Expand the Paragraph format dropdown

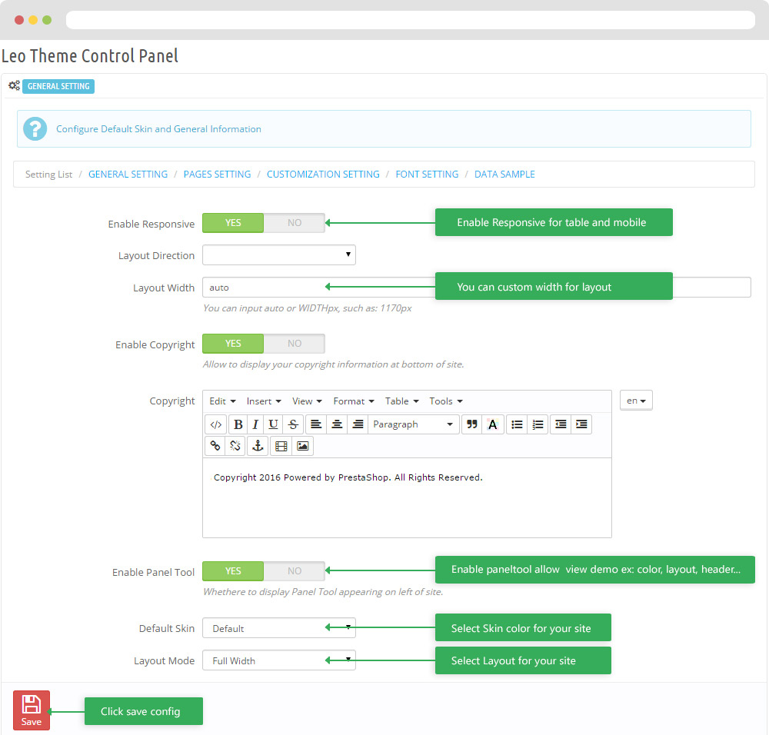tap(413, 424)
